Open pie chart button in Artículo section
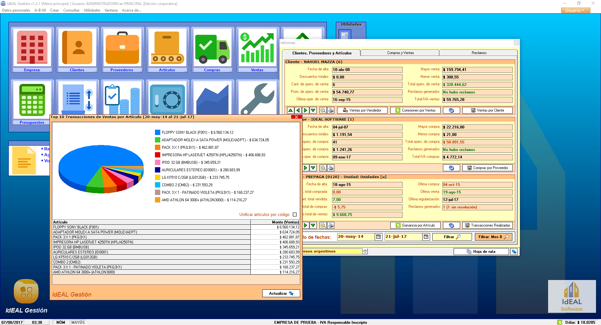 click(451, 225)
